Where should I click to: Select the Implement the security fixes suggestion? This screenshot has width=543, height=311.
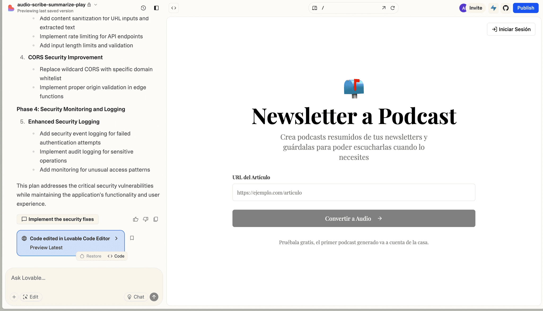click(x=58, y=219)
